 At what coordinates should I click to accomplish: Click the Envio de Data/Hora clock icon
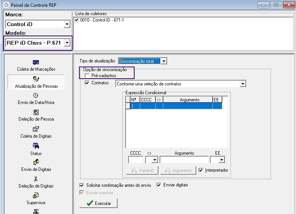click(x=36, y=96)
